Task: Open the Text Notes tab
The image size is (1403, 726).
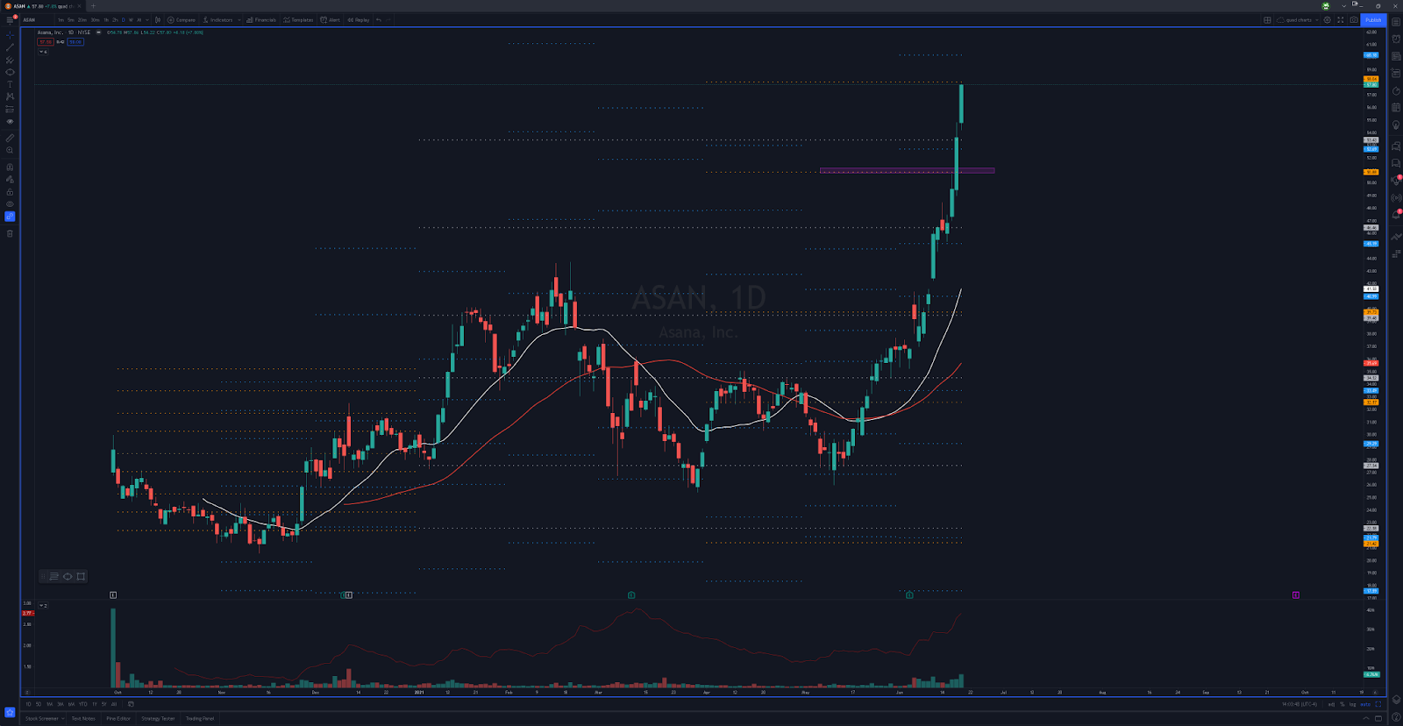Action: point(83,719)
